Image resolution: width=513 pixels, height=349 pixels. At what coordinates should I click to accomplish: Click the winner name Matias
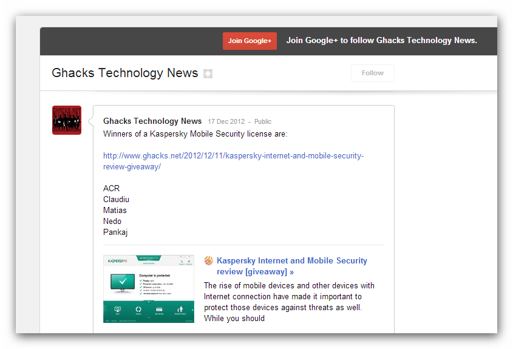coord(115,211)
